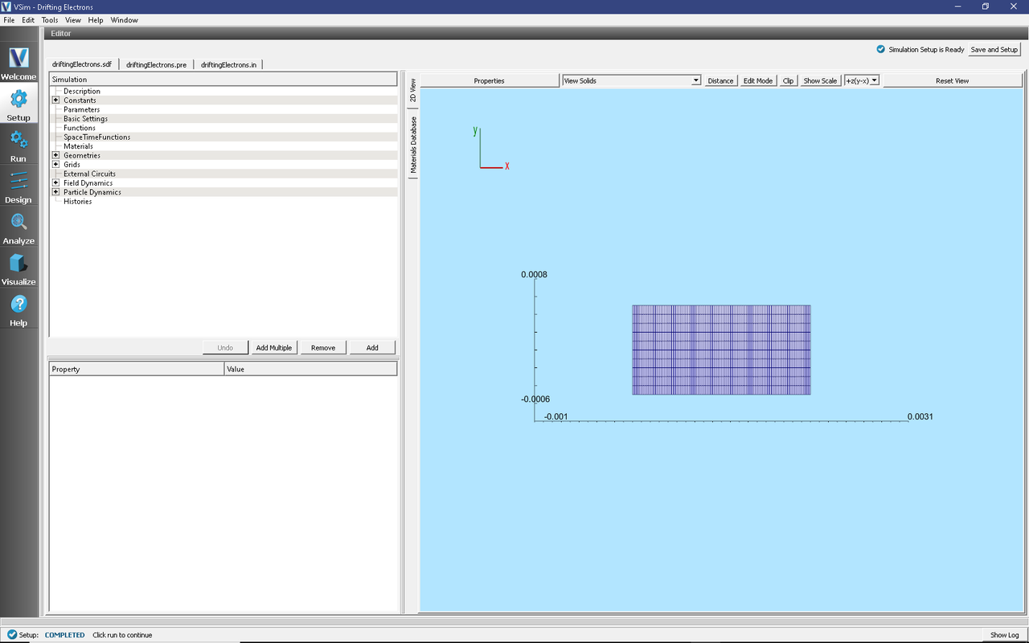Viewport: 1029px width, 643px height.
Task: Open the Run panel icon
Action: [x=18, y=141]
